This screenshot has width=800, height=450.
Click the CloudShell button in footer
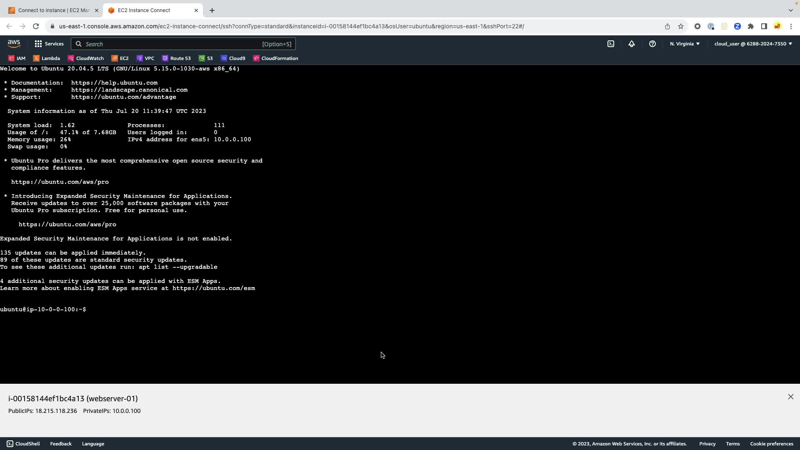pyautogui.click(x=23, y=444)
